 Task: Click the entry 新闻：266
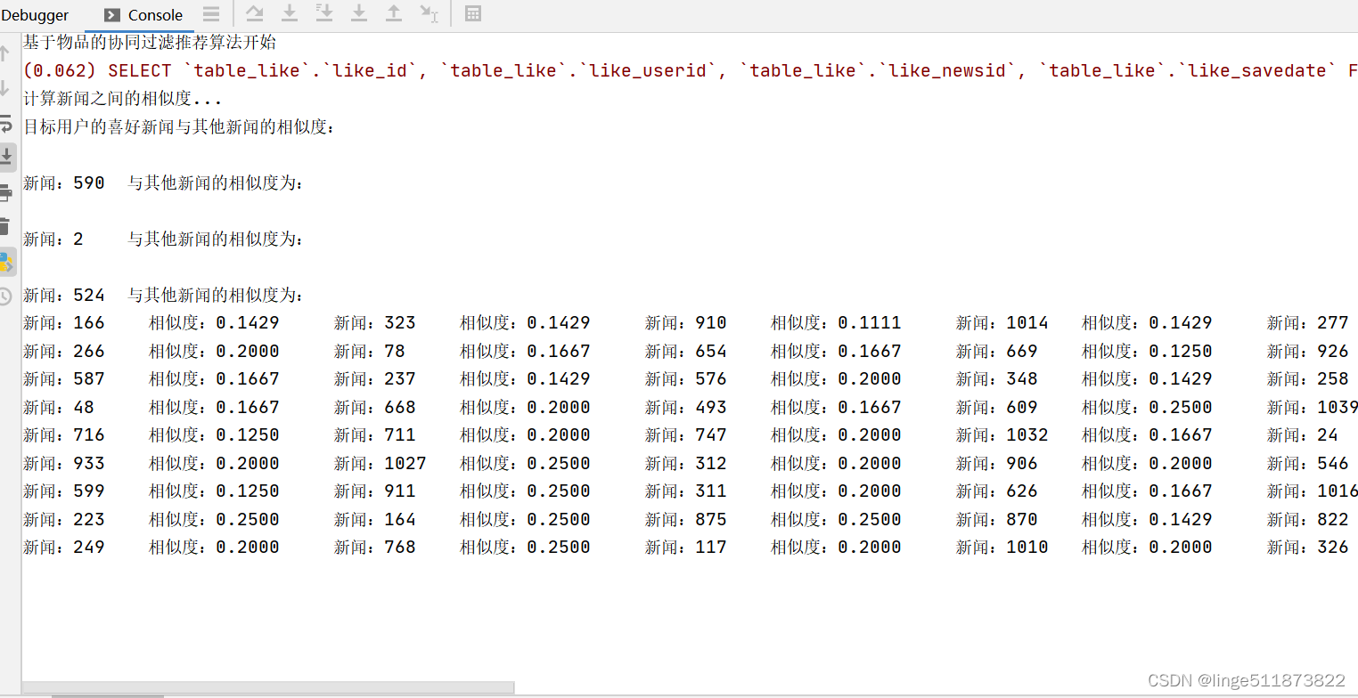pyautogui.click(x=64, y=351)
